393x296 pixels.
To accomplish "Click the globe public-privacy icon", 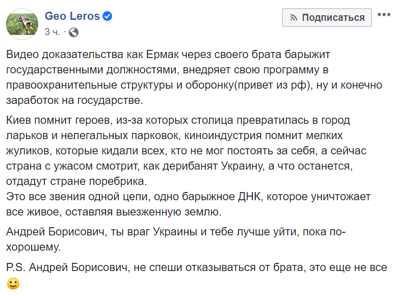I will tap(73, 32).
